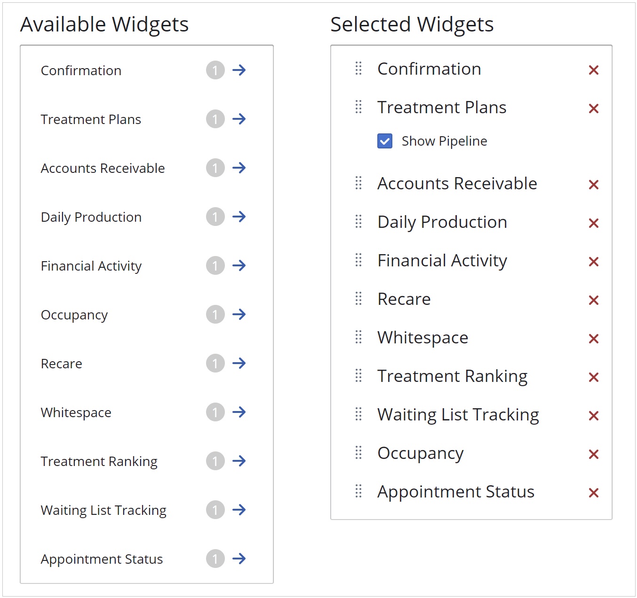Remove Treatment Plans from selected widgets
This screenshot has height=598, width=637.
pos(593,108)
